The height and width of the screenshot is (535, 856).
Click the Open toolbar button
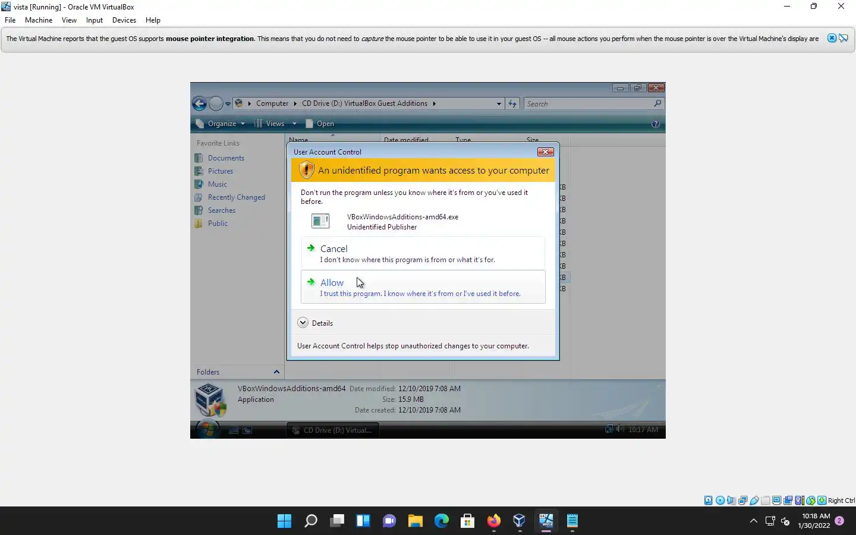pos(320,124)
